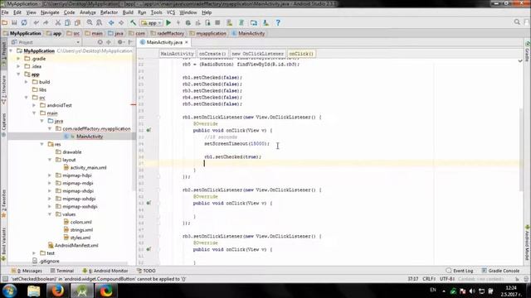Close the MainActivity.java tab
The width and height of the screenshot is (531, 298).
186,42
